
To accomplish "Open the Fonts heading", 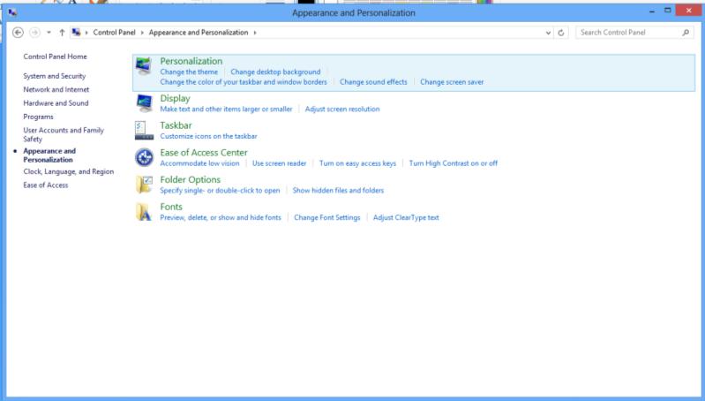I will click(x=171, y=207).
